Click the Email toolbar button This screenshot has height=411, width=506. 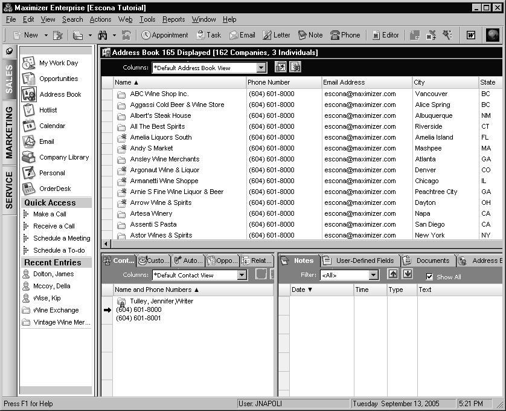pos(242,35)
